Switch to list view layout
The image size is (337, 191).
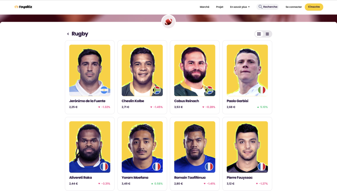coord(267,34)
